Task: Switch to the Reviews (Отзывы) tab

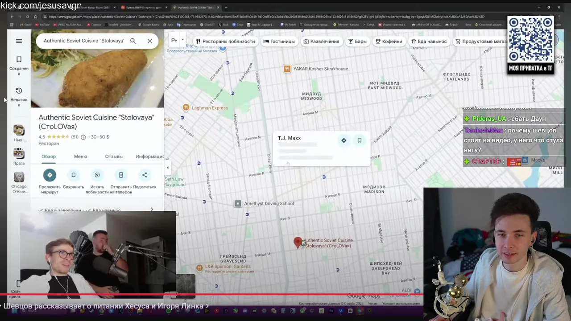Action: [x=114, y=156]
